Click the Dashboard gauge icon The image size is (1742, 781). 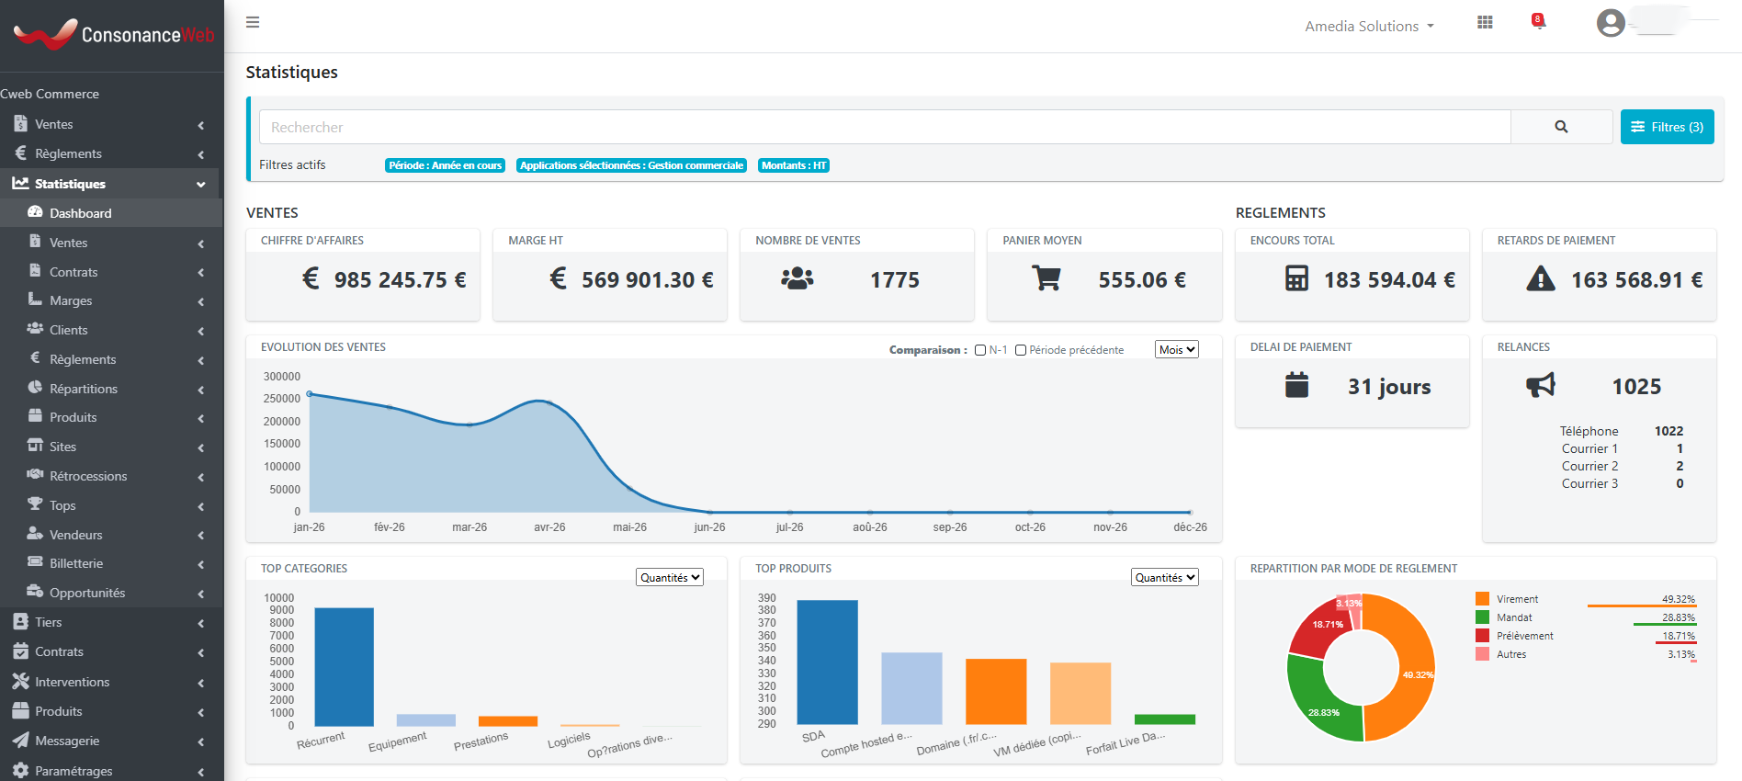coord(35,212)
